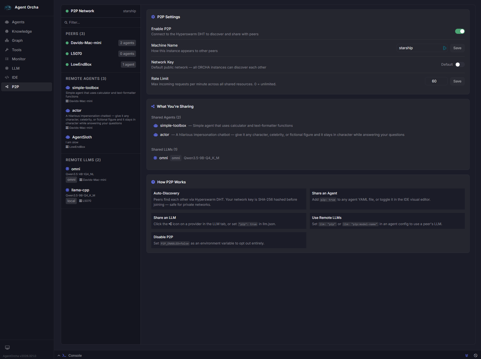Click the robot icon beside AgentSloth

point(68,137)
